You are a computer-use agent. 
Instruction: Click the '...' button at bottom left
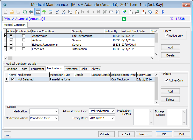(x=7, y=135)
